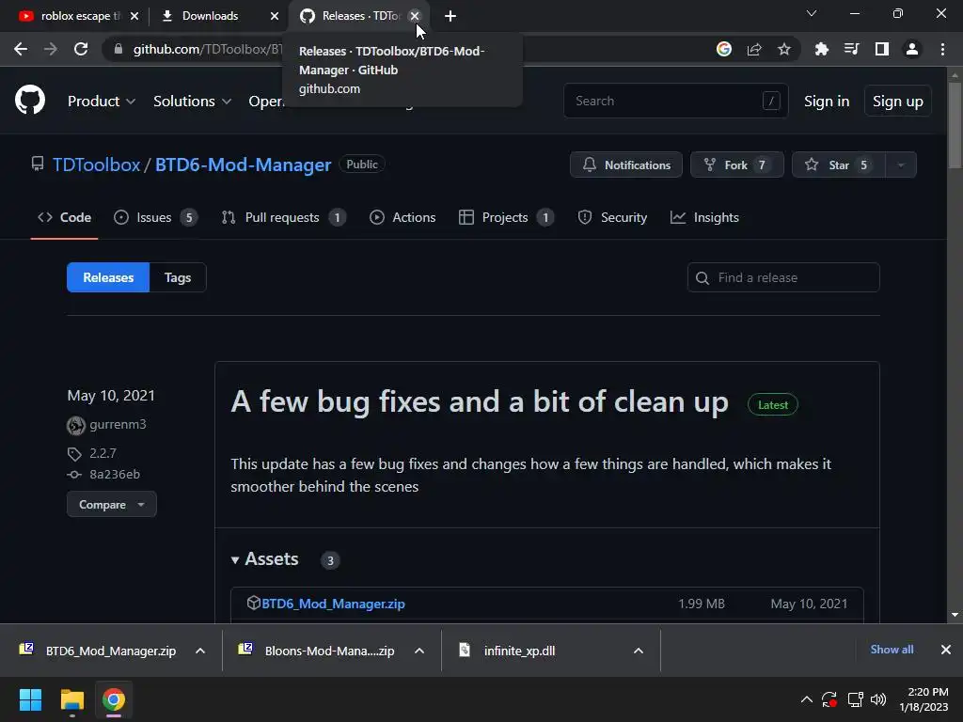Open the Chrome profile icon

[912, 49]
